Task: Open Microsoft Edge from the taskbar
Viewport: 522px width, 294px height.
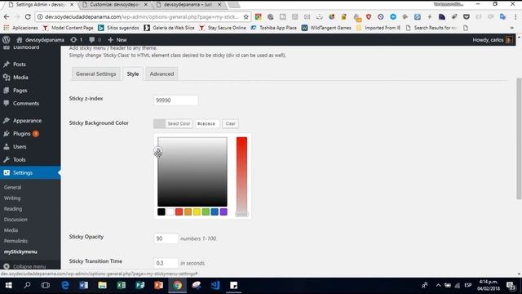Action: pyautogui.click(x=65, y=285)
